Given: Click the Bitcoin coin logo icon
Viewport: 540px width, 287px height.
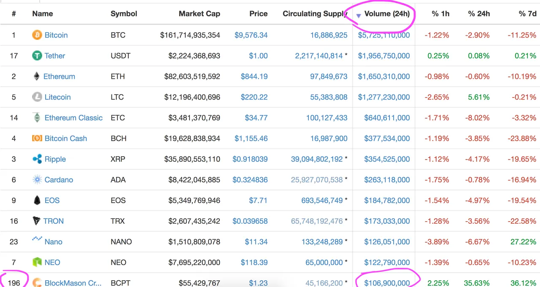Looking at the screenshot, I should click(37, 35).
